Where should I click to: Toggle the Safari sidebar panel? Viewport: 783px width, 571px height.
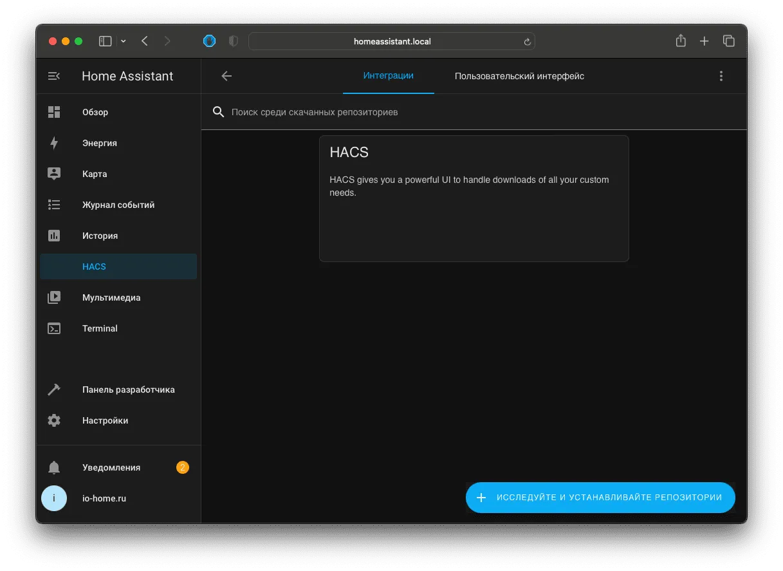(x=106, y=41)
